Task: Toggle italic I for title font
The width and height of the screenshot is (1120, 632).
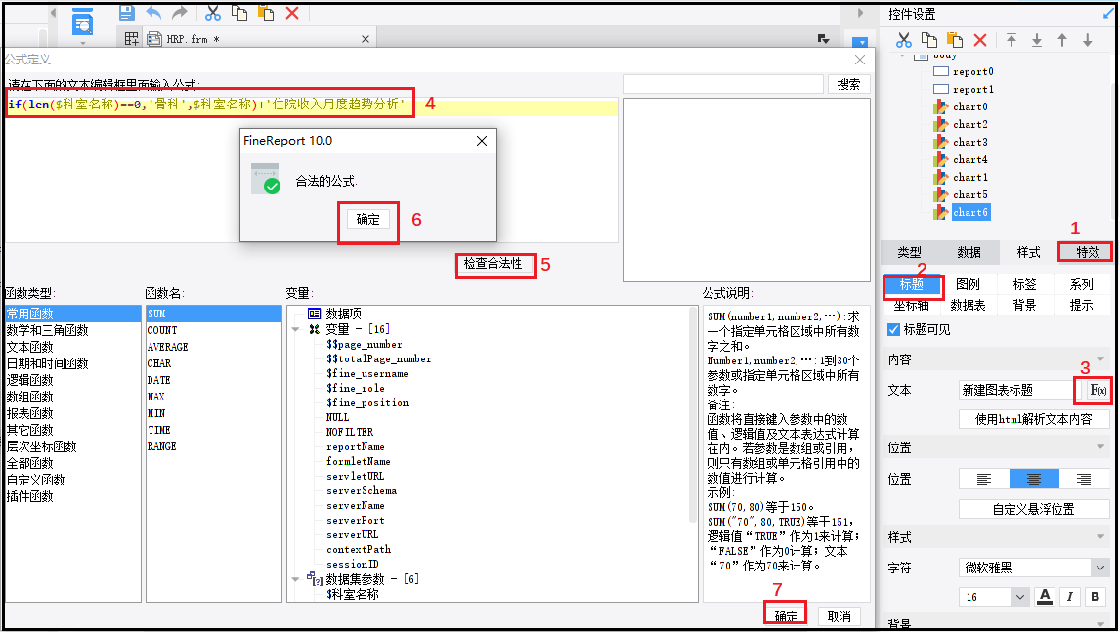Action: 1070,596
